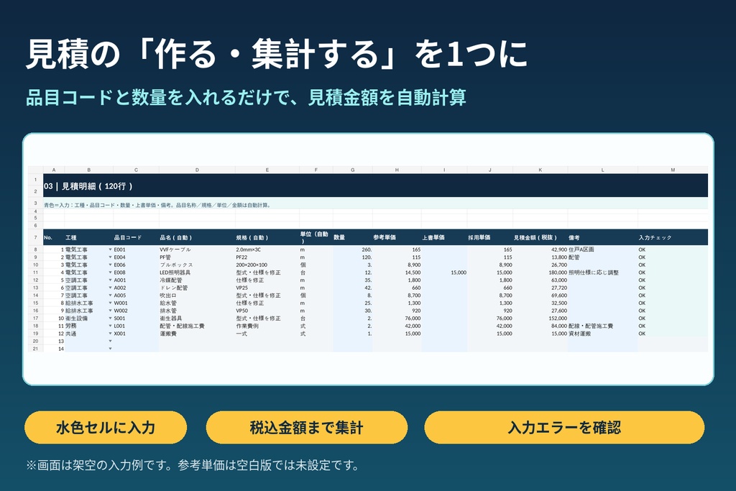
Task: Click the 品目コード column header cell
Action: click(x=136, y=237)
